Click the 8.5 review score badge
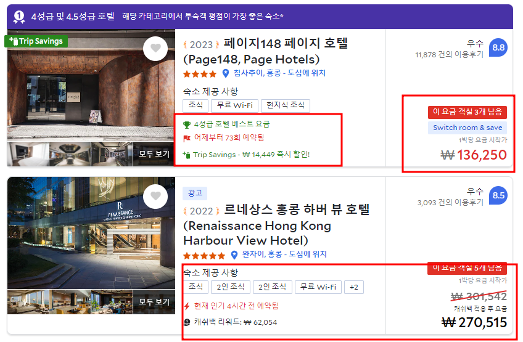 tap(498, 195)
